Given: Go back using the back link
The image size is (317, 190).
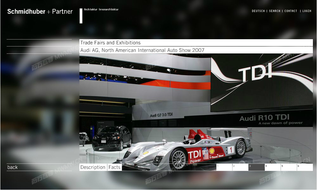Looking at the screenshot, I should coord(13,167).
